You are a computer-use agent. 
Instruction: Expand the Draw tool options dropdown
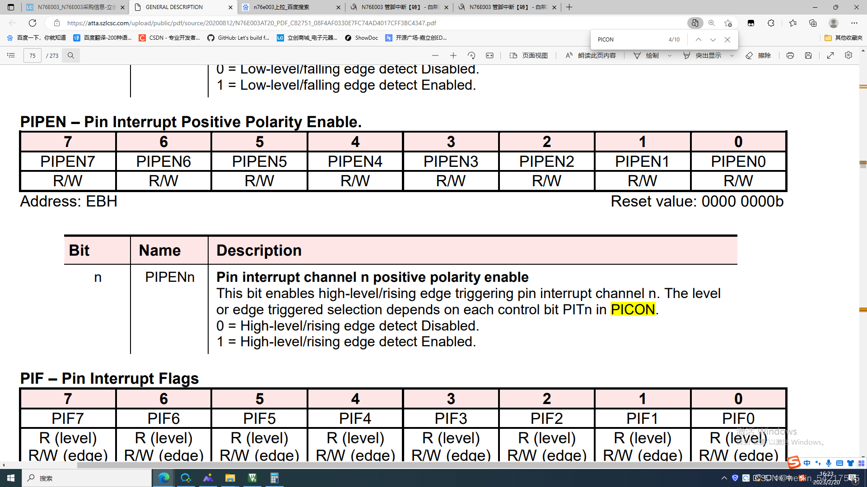(x=670, y=55)
